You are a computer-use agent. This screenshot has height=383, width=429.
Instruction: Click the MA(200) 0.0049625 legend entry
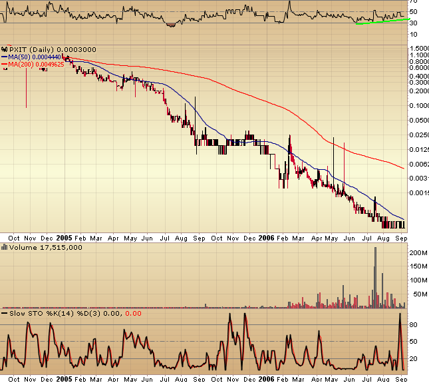point(36,65)
